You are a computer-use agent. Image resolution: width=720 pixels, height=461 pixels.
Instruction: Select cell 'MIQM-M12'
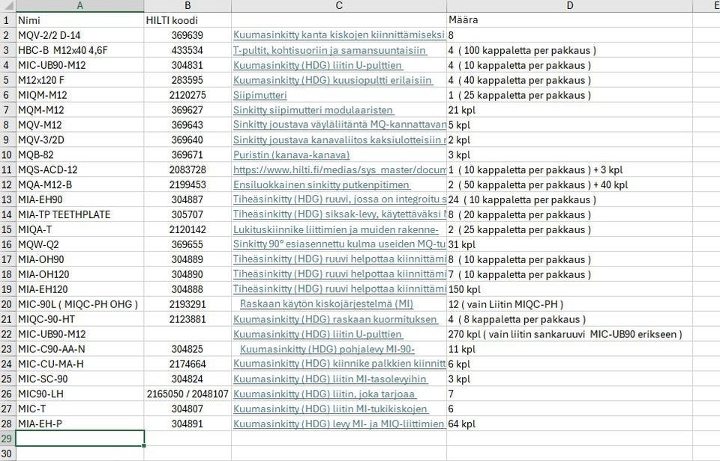click(x=80, y=95)
